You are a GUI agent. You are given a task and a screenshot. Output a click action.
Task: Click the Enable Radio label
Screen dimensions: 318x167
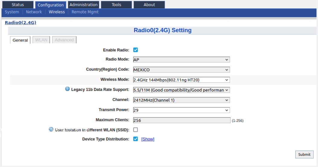[116, 50]
